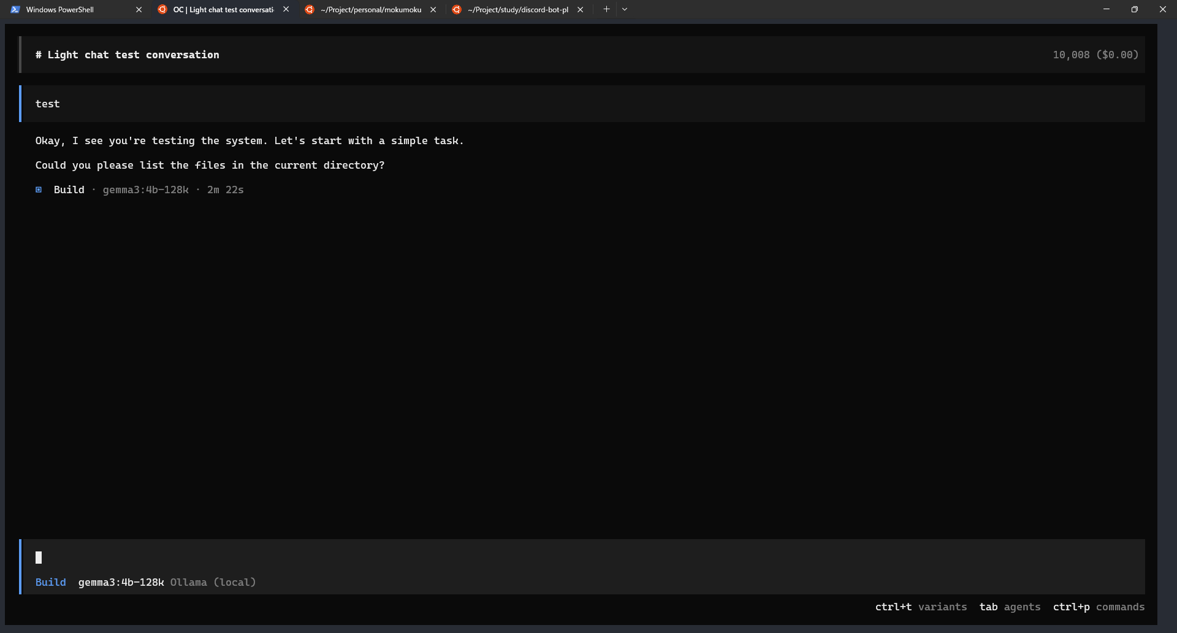Screen dimensions: 1177x633
Task: Click the blue square Build indicator icon
Action: point(39,190)
